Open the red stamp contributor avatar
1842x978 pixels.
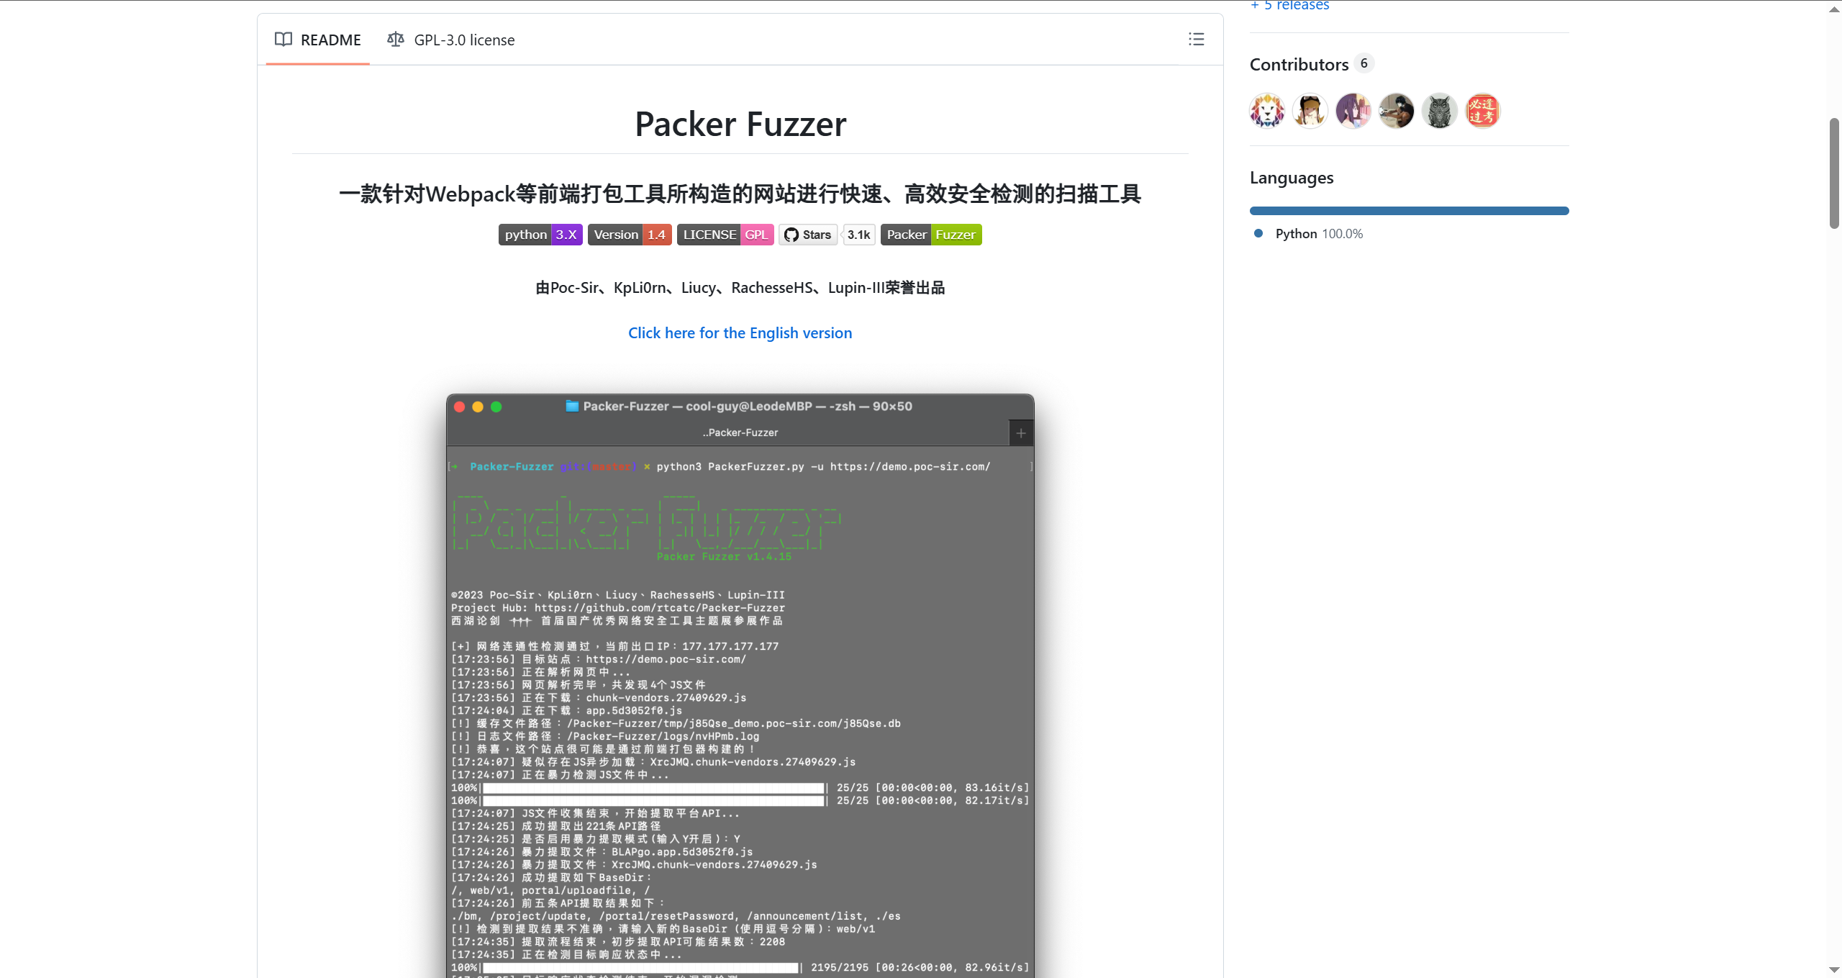[x=1482, y=110]
